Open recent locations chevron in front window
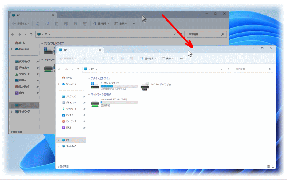 [x=72, y=69]
